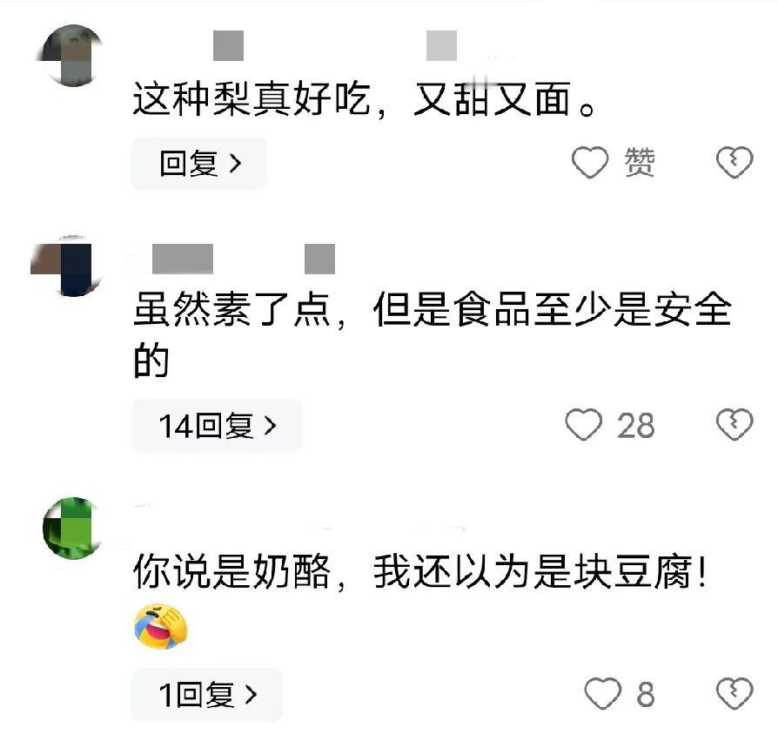Image resolution: width=778 pixels, height=748 pixels.
Task: Open avatar of the pear commenter
Action: [72, 55]
